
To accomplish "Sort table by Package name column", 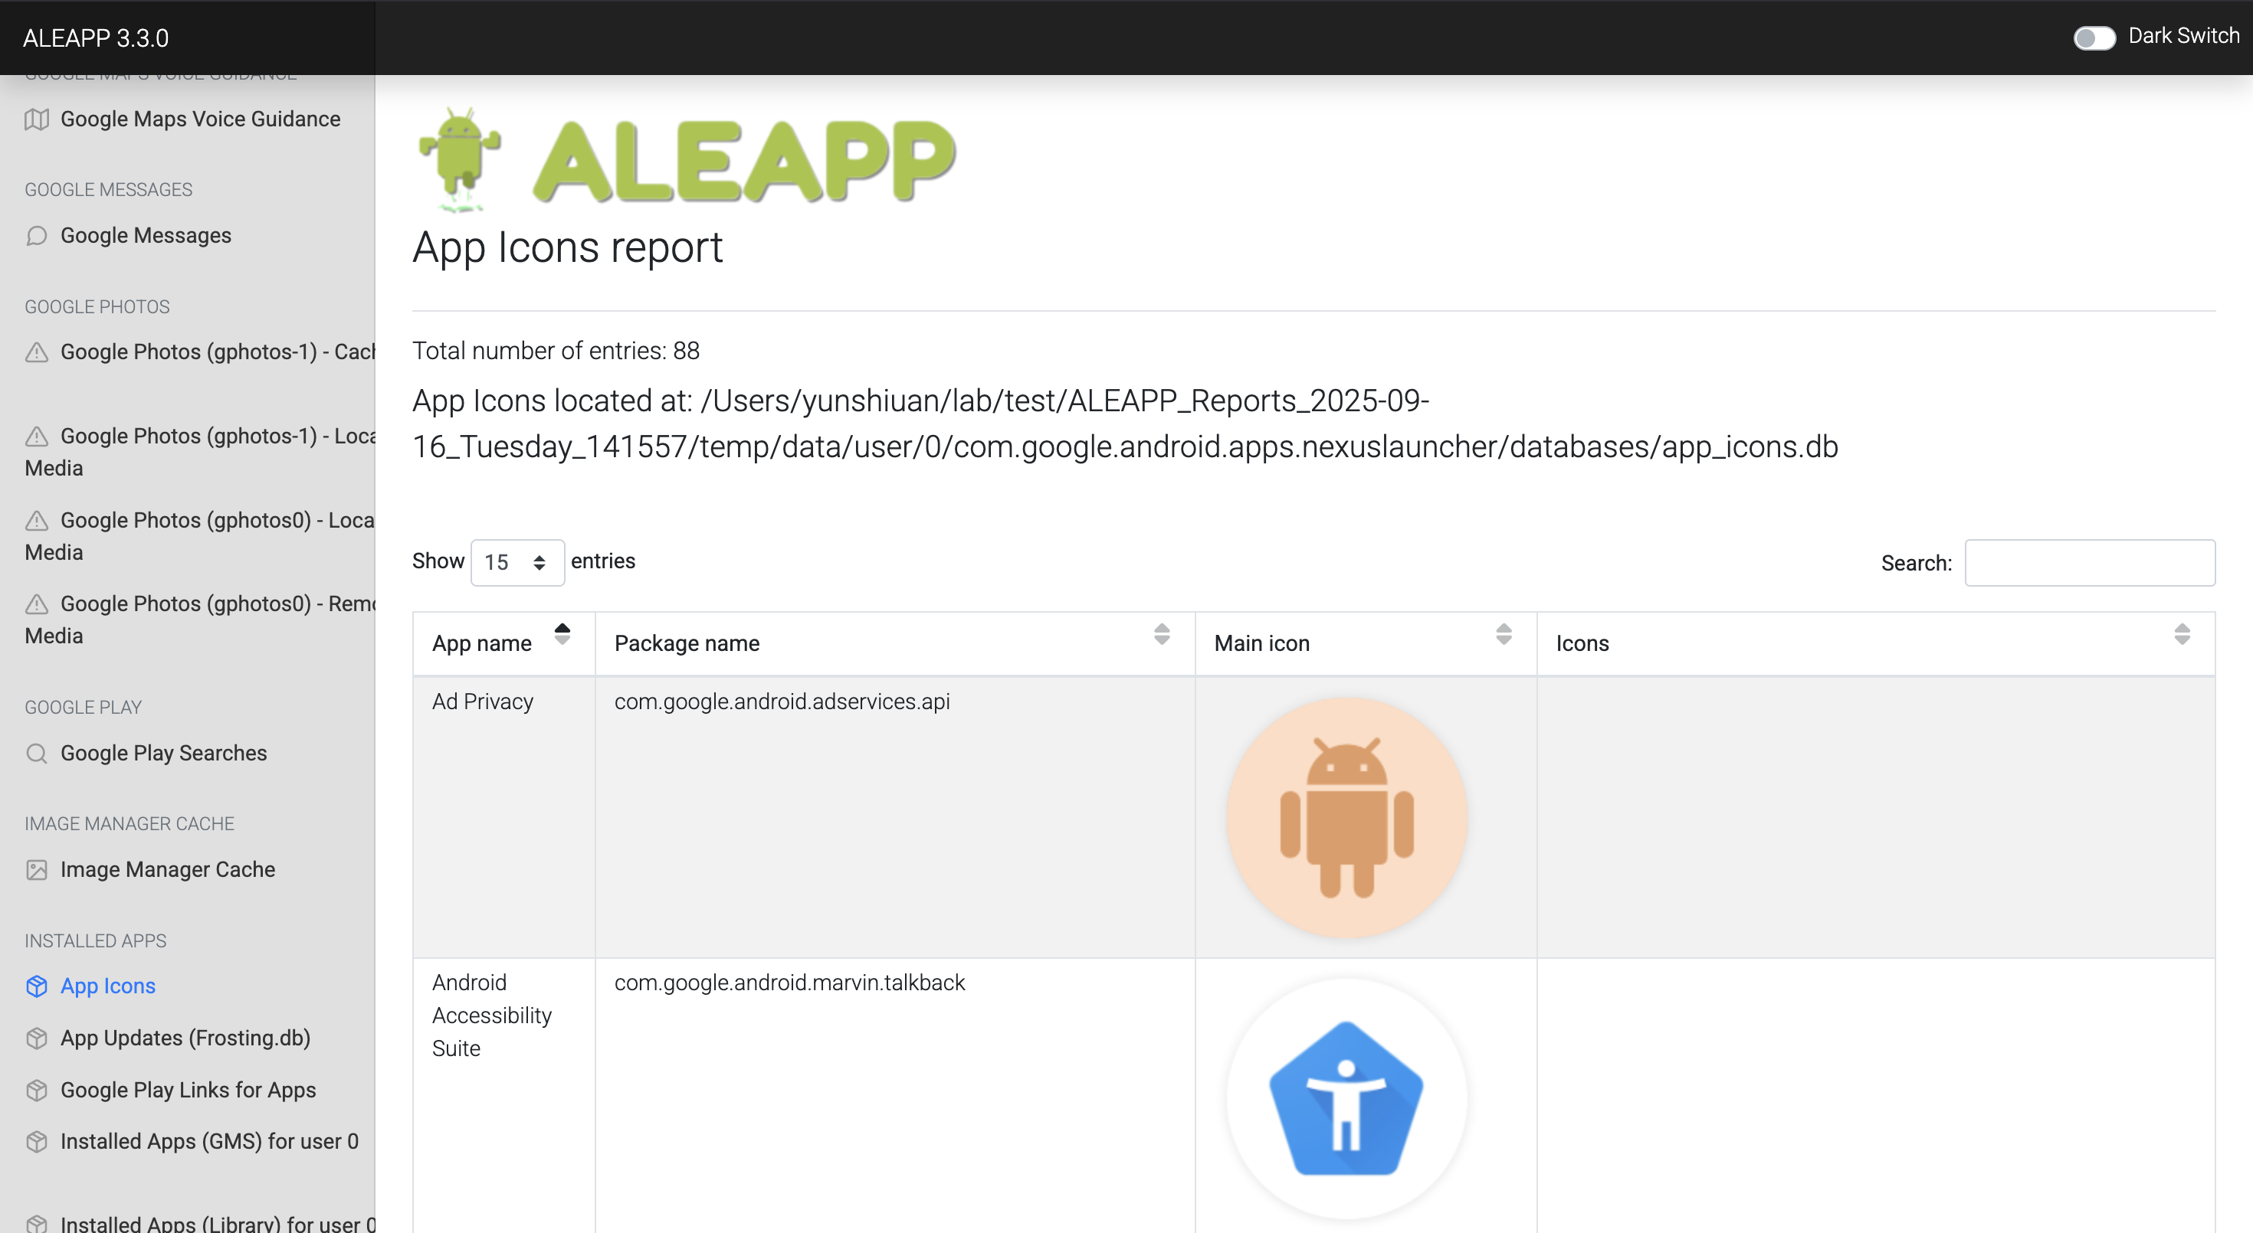I will pyautogui.click(x=895, y=643).
